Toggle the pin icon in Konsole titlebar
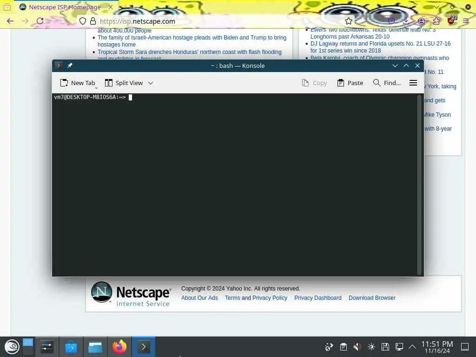 [x=70, y=65]
